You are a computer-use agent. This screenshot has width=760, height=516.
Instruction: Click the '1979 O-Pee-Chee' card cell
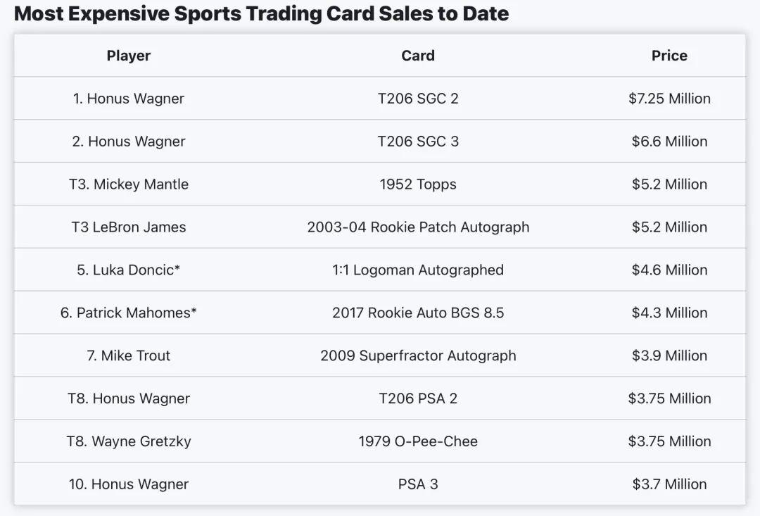coord(418,441)
